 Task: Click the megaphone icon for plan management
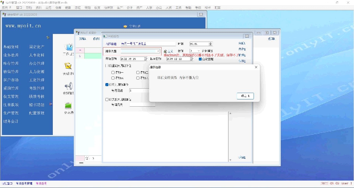68,86
